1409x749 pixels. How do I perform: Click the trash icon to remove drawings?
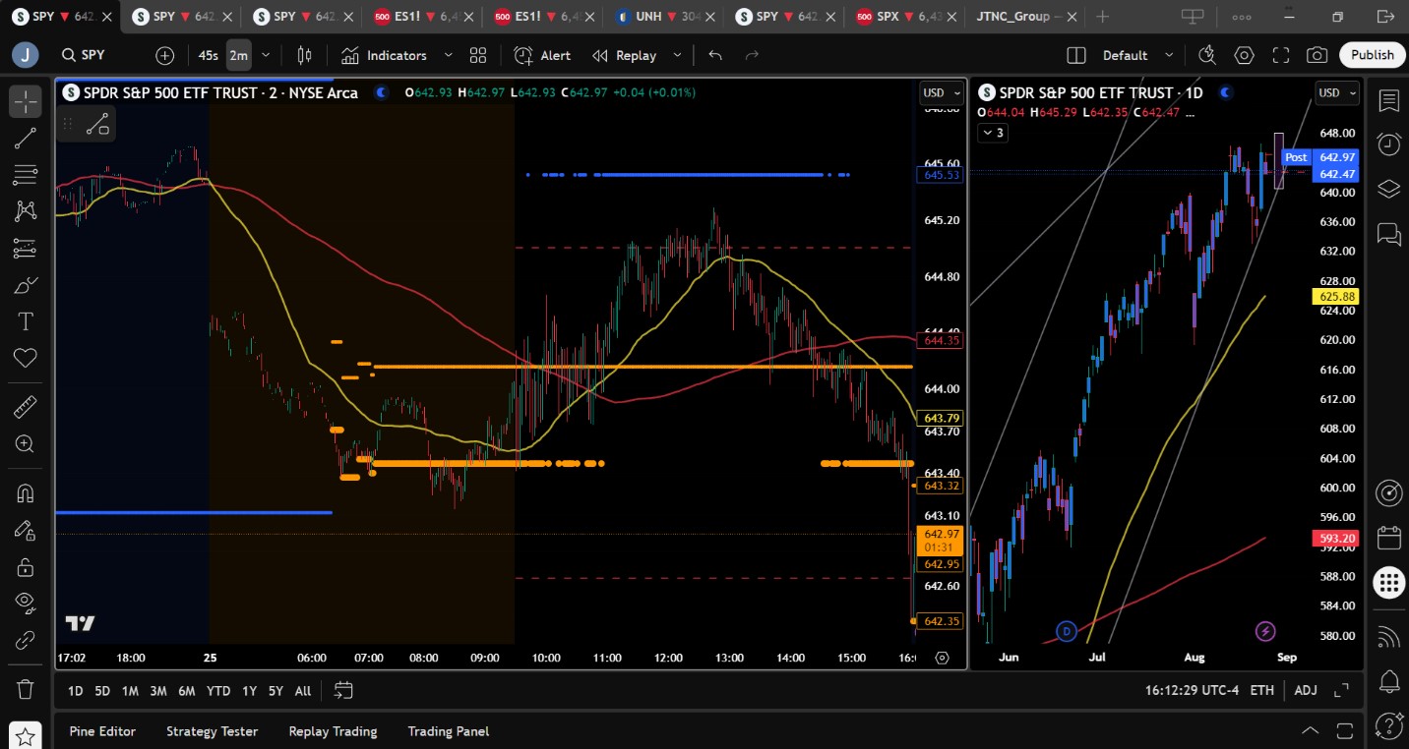tap(26, 689)
